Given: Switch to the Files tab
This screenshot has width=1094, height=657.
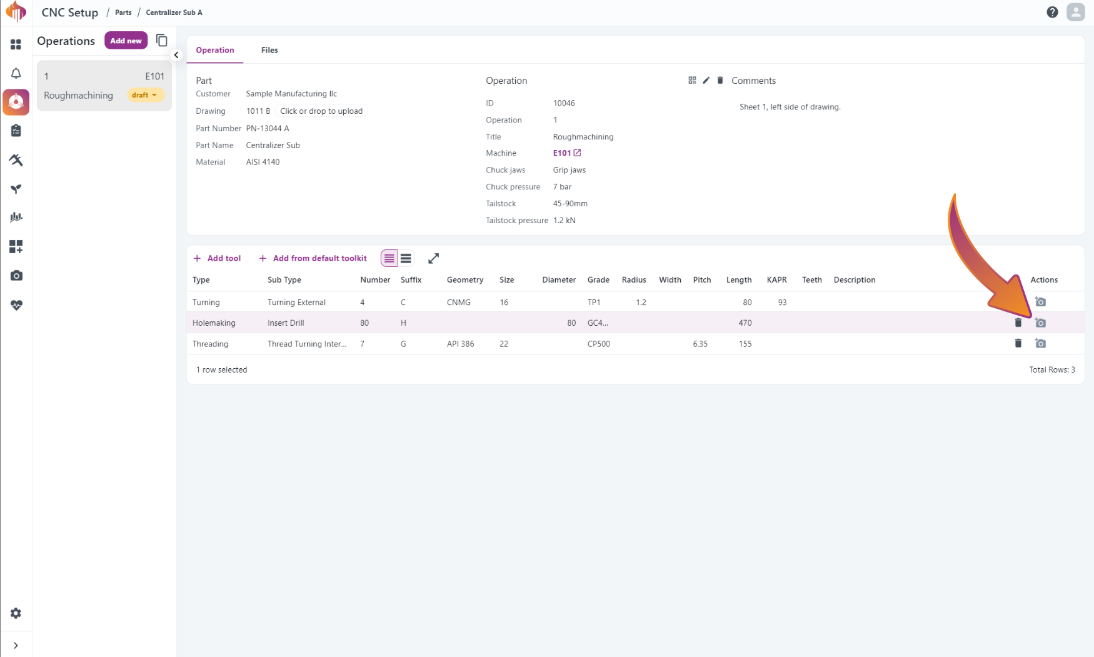Looking at the screenshot, I should [x=269, y=50].
